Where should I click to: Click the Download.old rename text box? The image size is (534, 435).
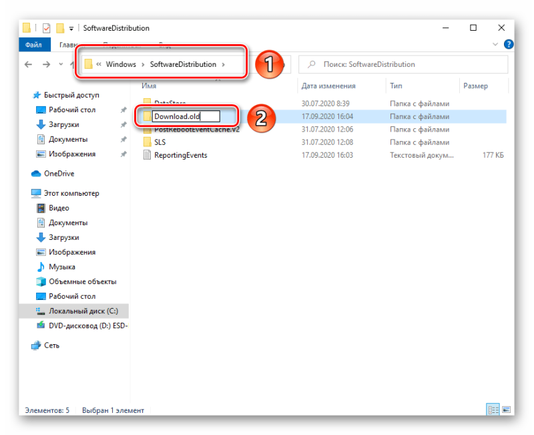point(186,116)
